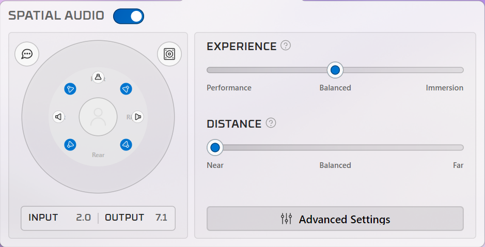Toggle the front right blue speaker
485x247 pixels.
click(x=126, y=89)
